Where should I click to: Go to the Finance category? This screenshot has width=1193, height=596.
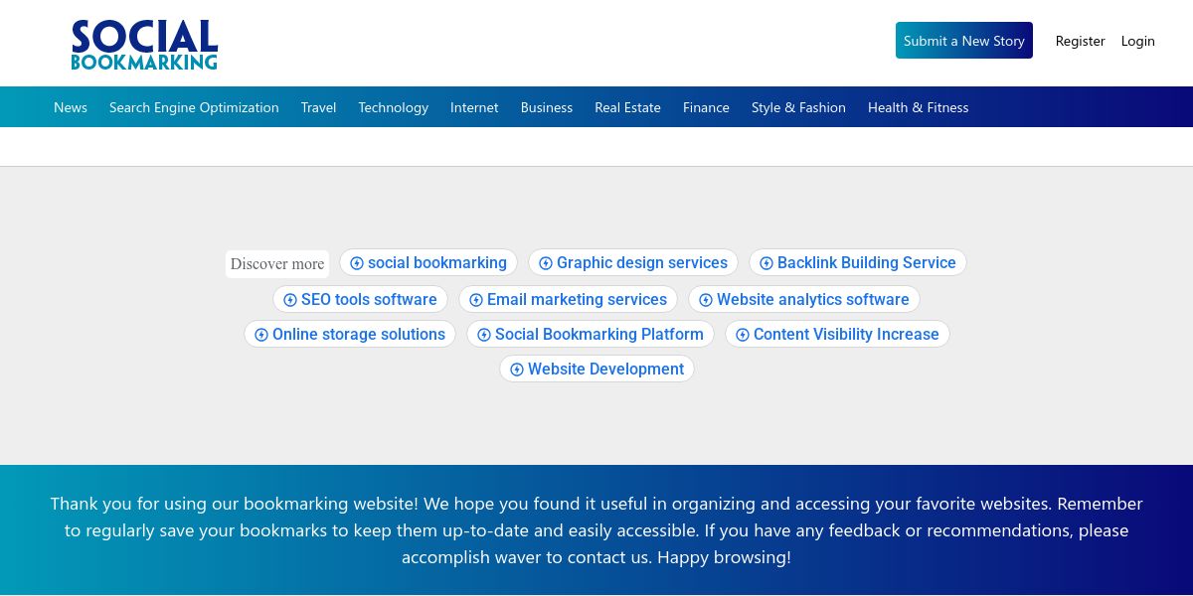point(706,107)
